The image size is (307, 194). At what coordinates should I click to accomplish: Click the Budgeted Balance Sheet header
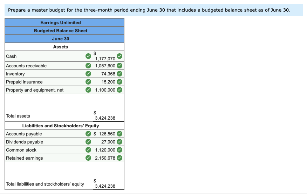[64, 31]
